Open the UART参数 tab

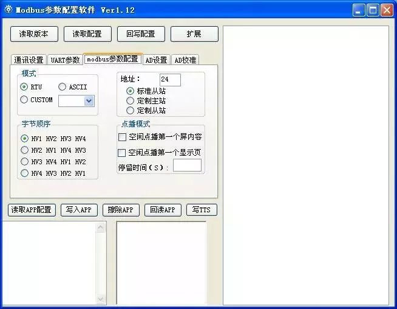coord(65,60)
